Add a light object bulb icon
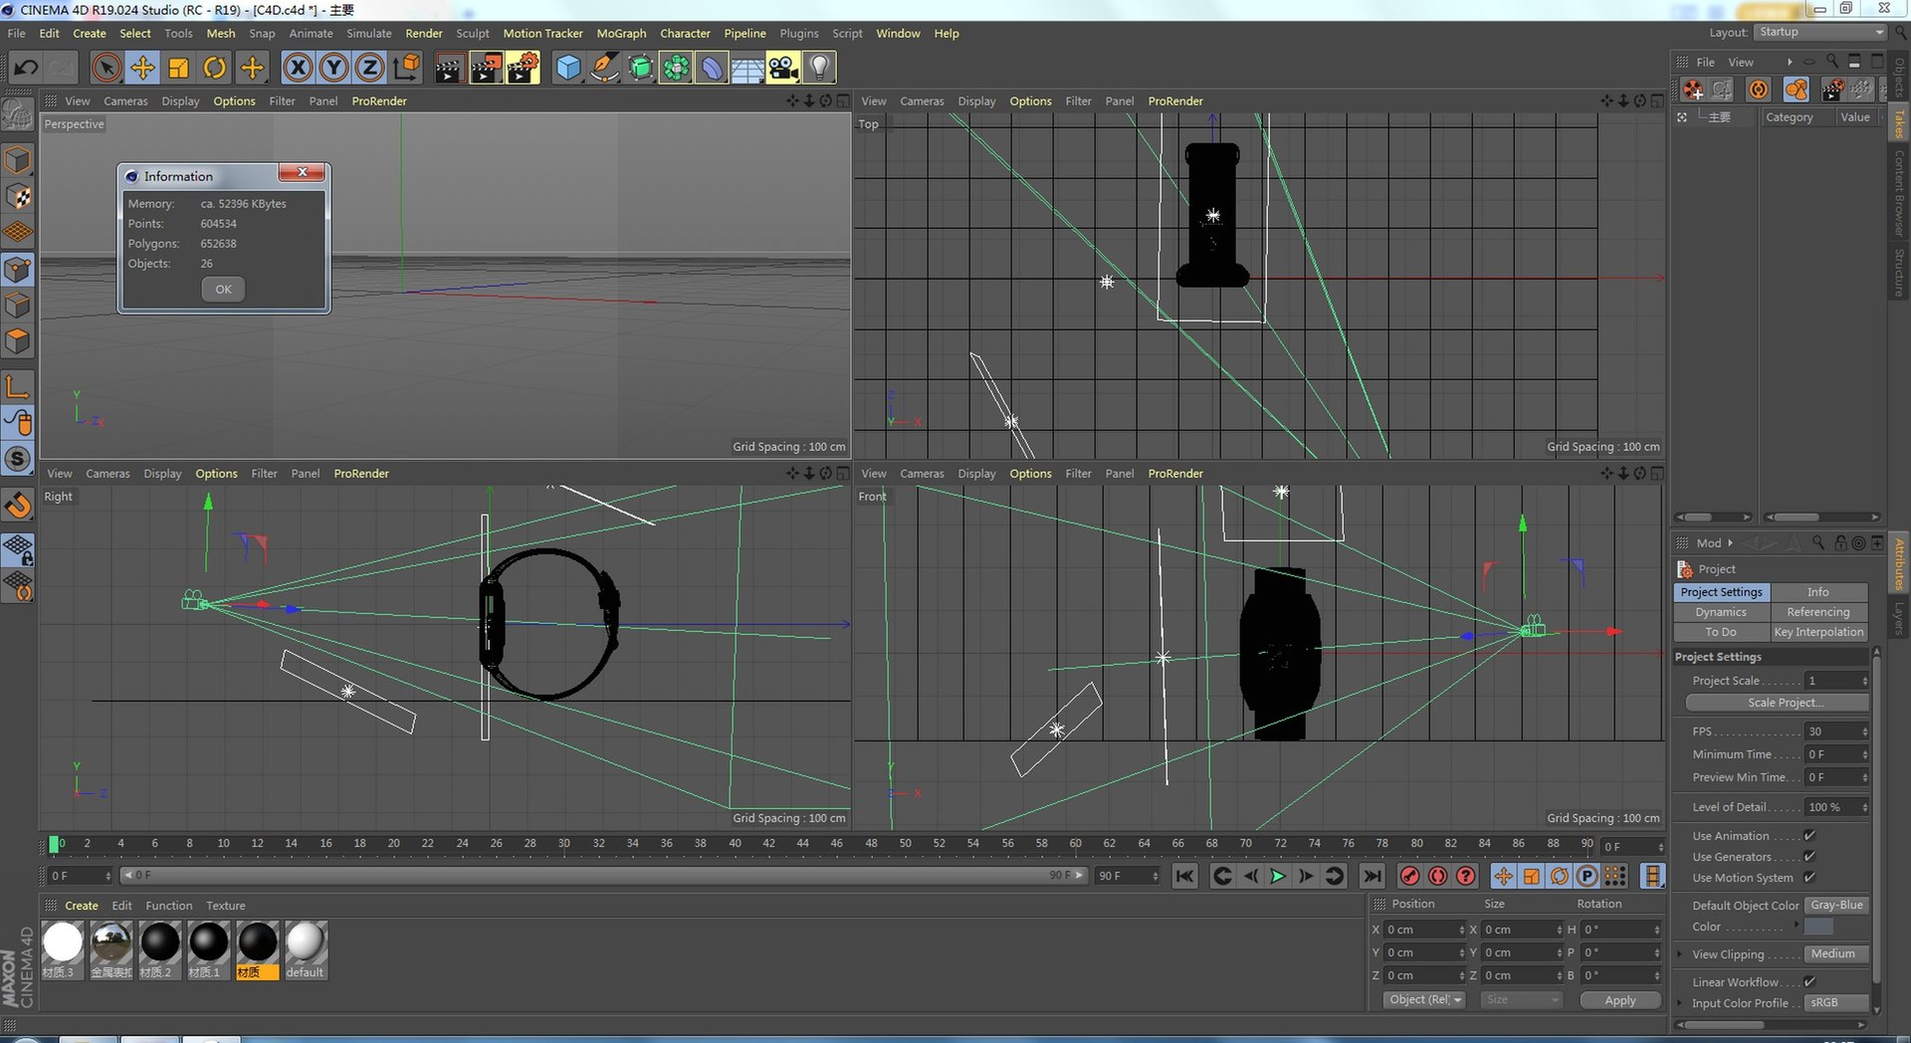Image resolution: width=1911 pixels, height=1043 pixels. pos(819,68)
